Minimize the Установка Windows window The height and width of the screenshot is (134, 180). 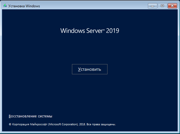coord(152,6)
